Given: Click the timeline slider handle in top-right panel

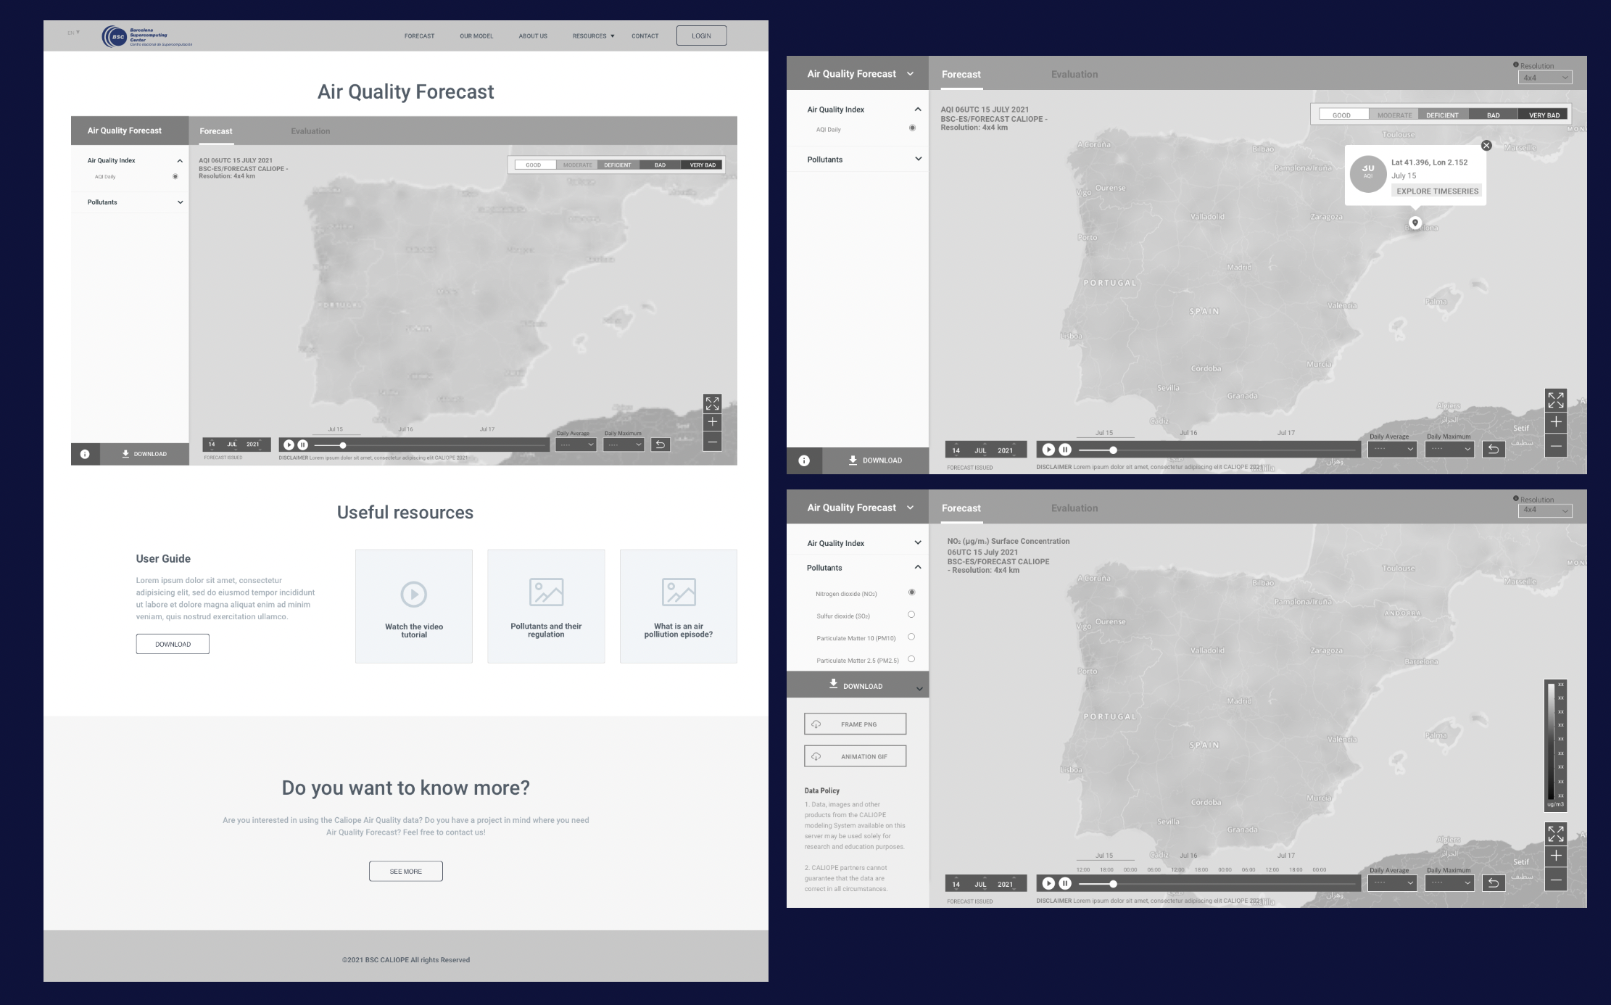Looking at the screenshot, I should [1113, 450].
